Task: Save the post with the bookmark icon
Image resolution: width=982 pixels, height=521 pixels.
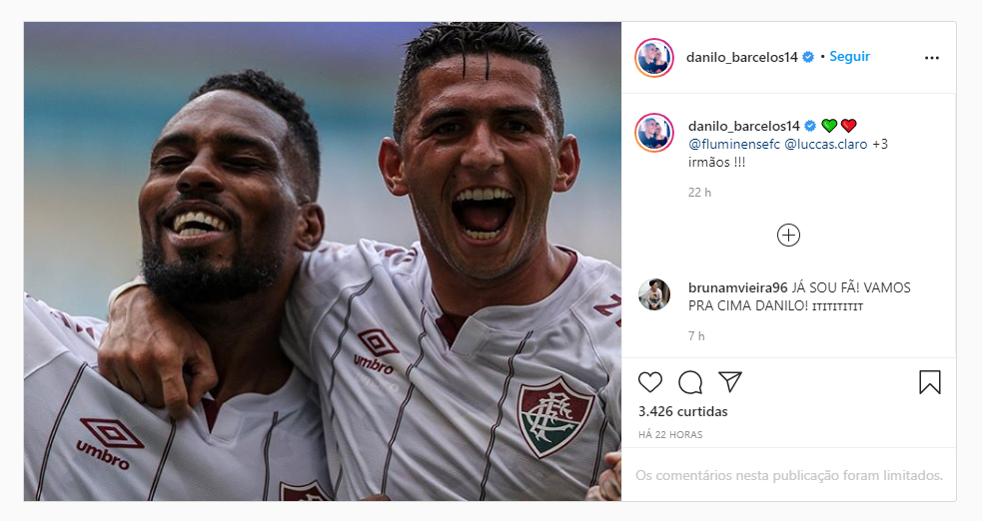Action: (930, 382)
